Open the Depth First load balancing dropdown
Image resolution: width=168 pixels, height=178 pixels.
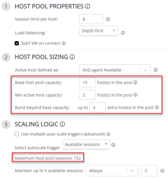click(99, 31)
